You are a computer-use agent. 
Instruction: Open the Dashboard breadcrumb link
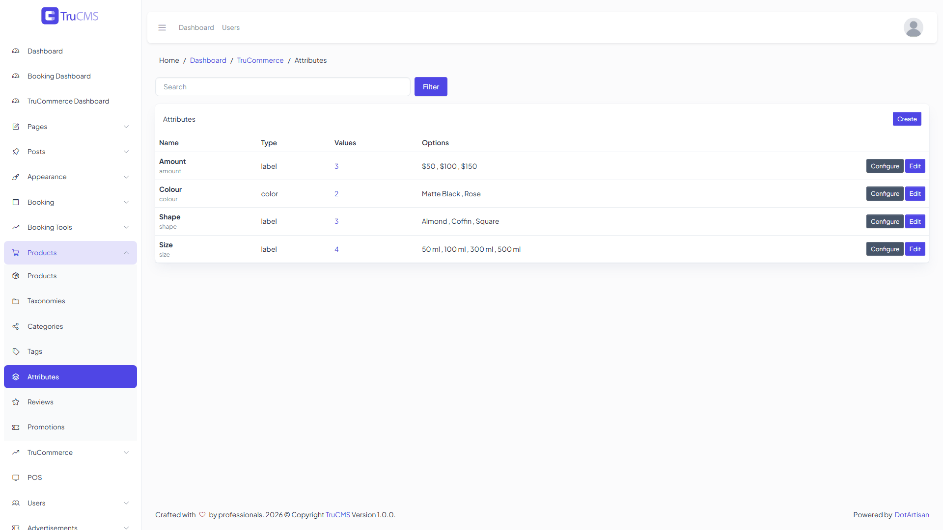208,60
